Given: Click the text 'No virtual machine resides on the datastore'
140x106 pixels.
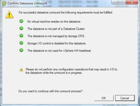Looking at the screenshot, I should [x=54, y=22].
